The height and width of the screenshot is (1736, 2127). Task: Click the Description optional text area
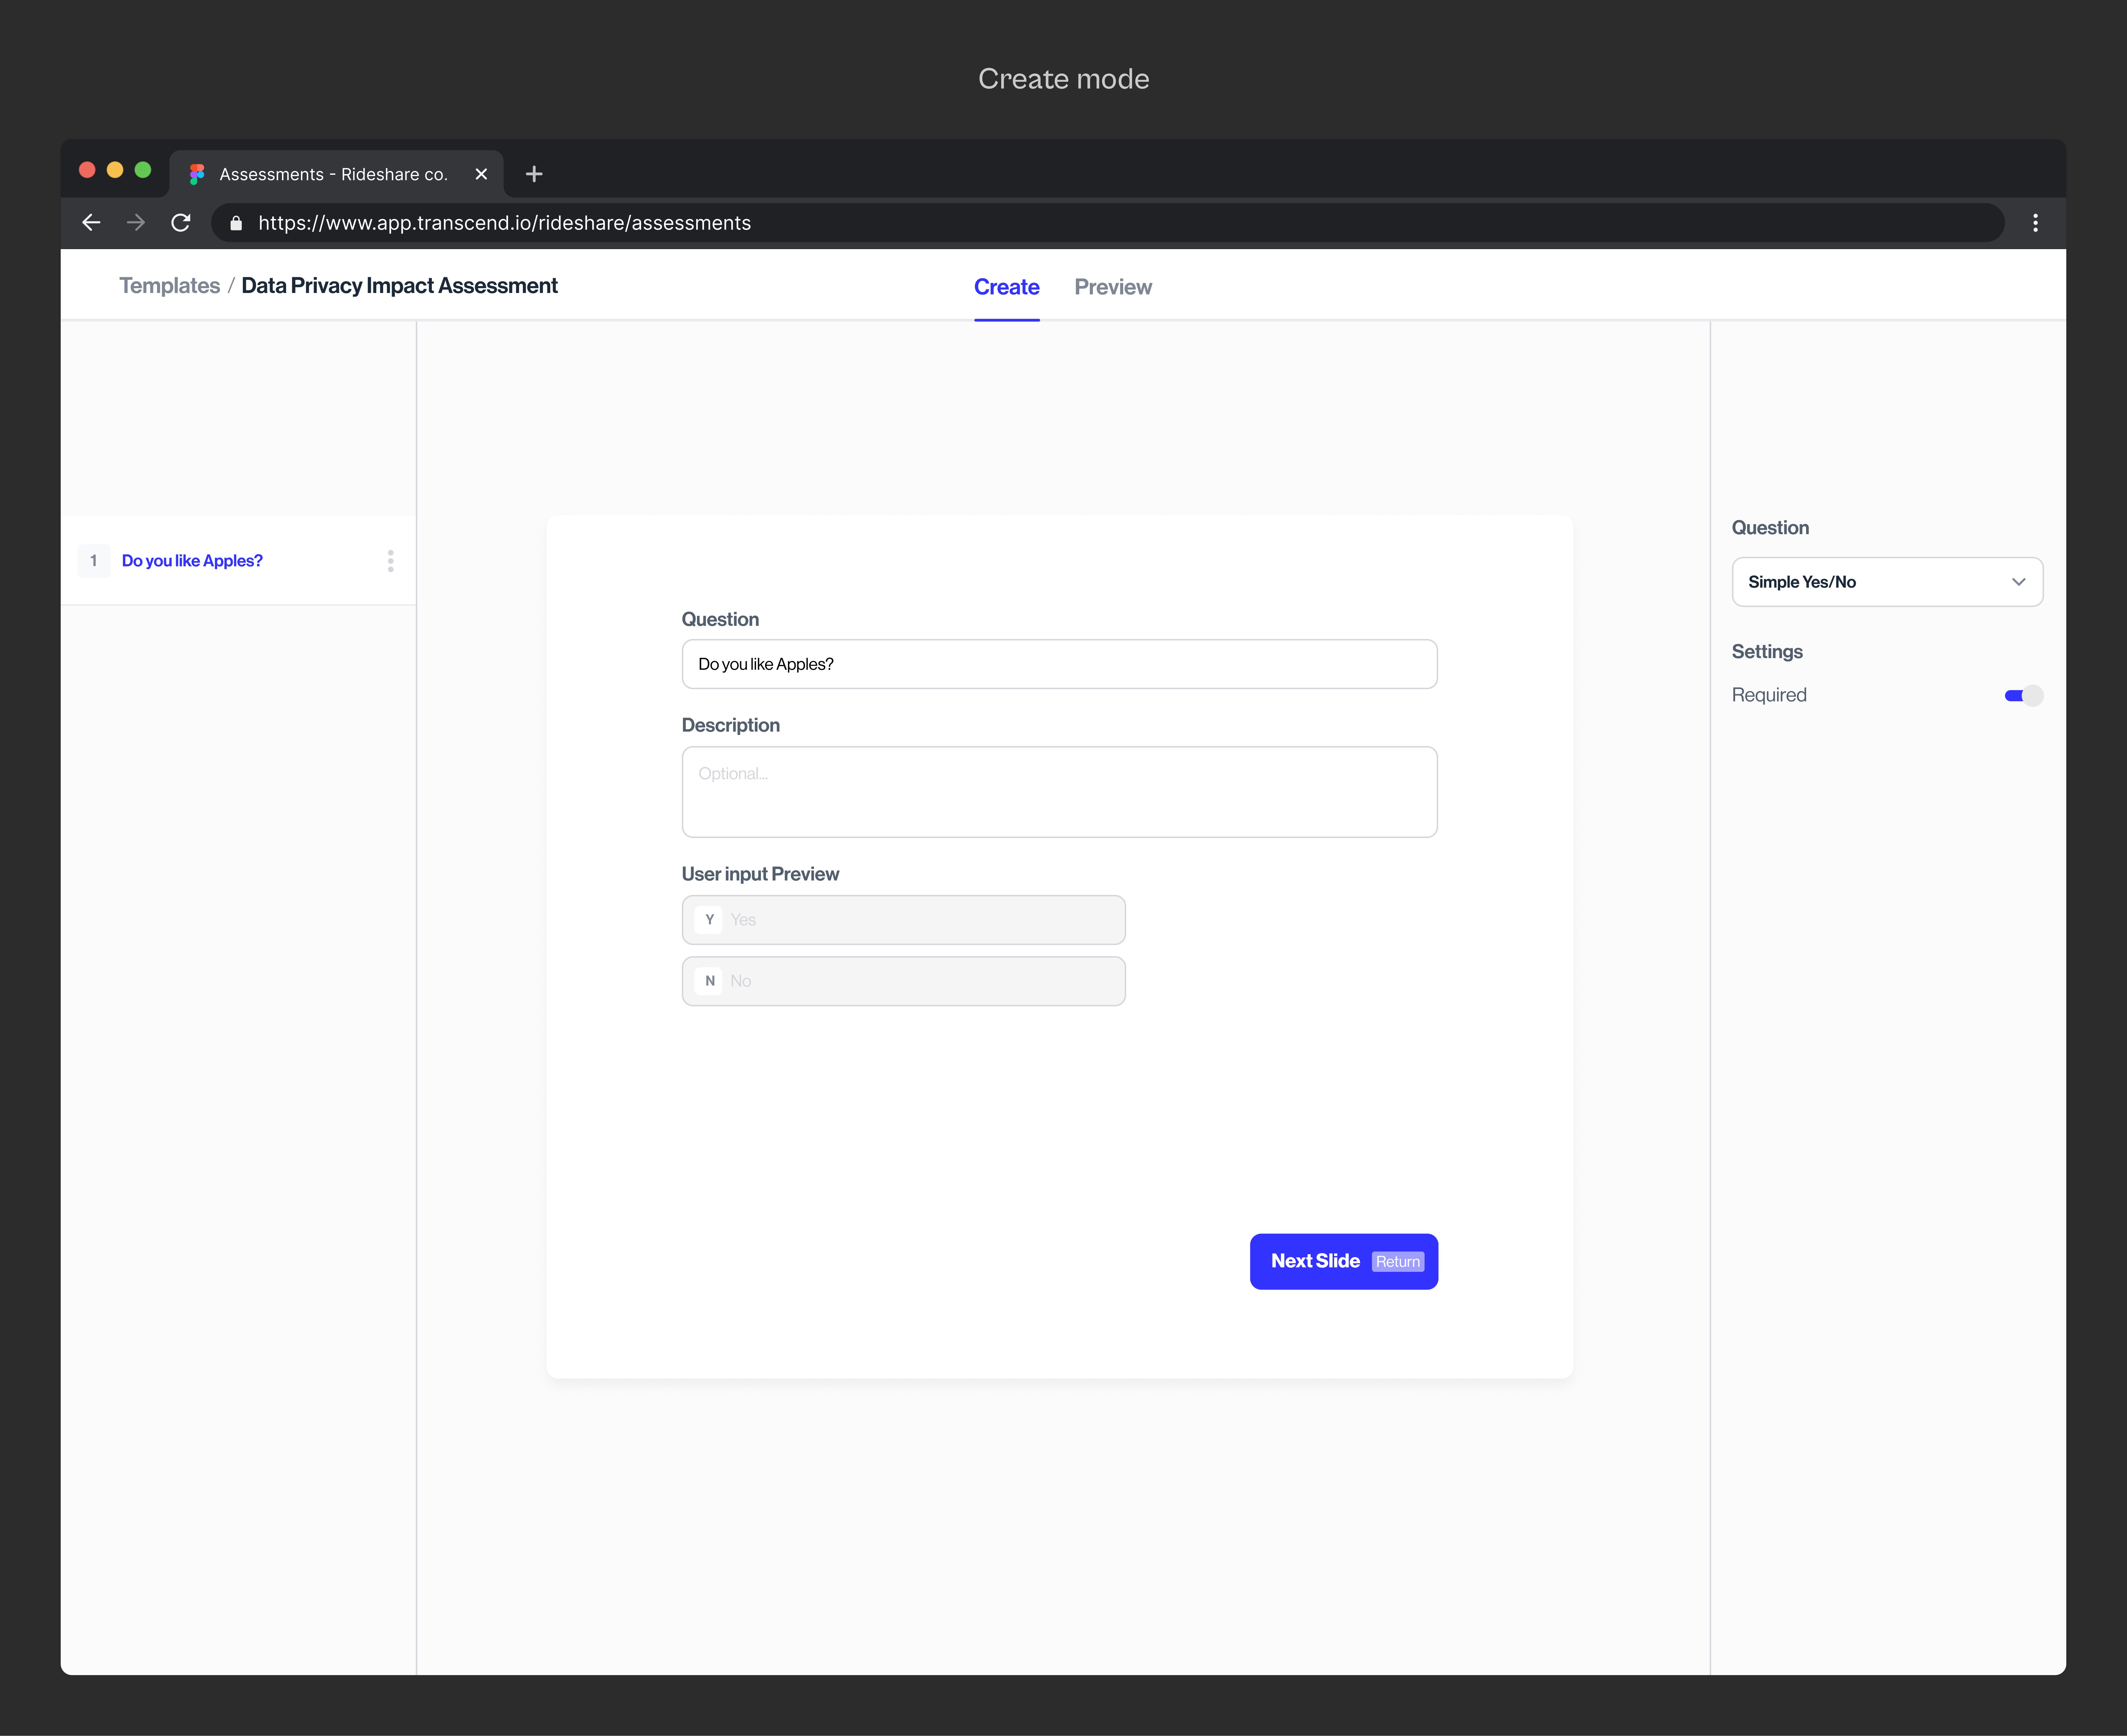click(1059, 792)
